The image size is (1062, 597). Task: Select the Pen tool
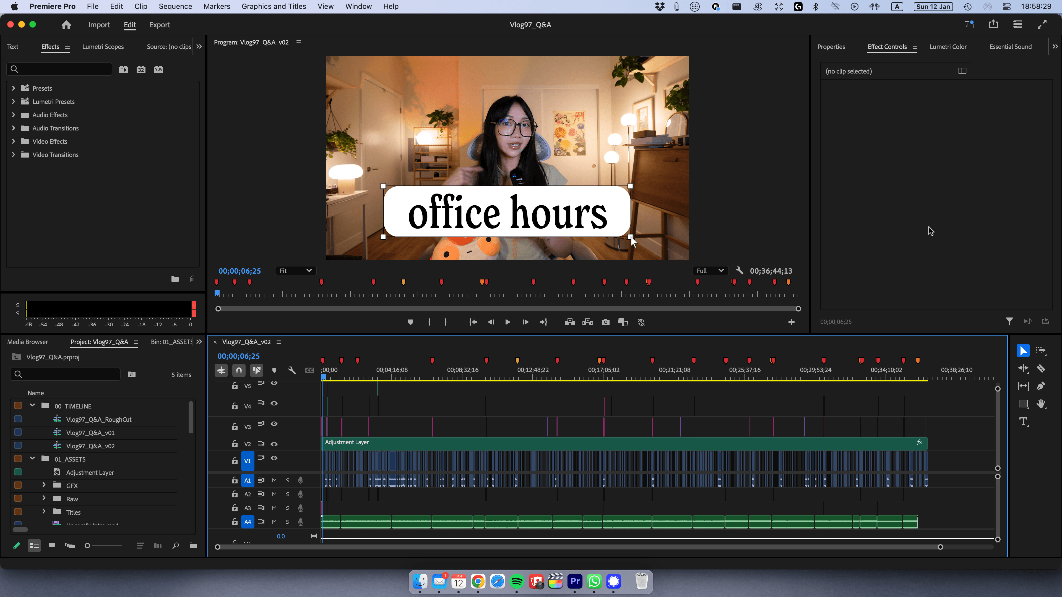[x=1040, y=386]
